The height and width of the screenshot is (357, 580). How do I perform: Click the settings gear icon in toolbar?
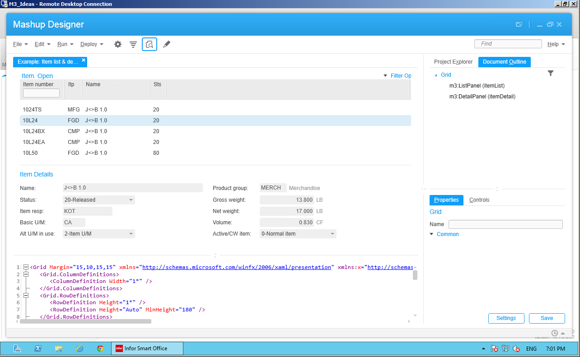coord(118,44)
